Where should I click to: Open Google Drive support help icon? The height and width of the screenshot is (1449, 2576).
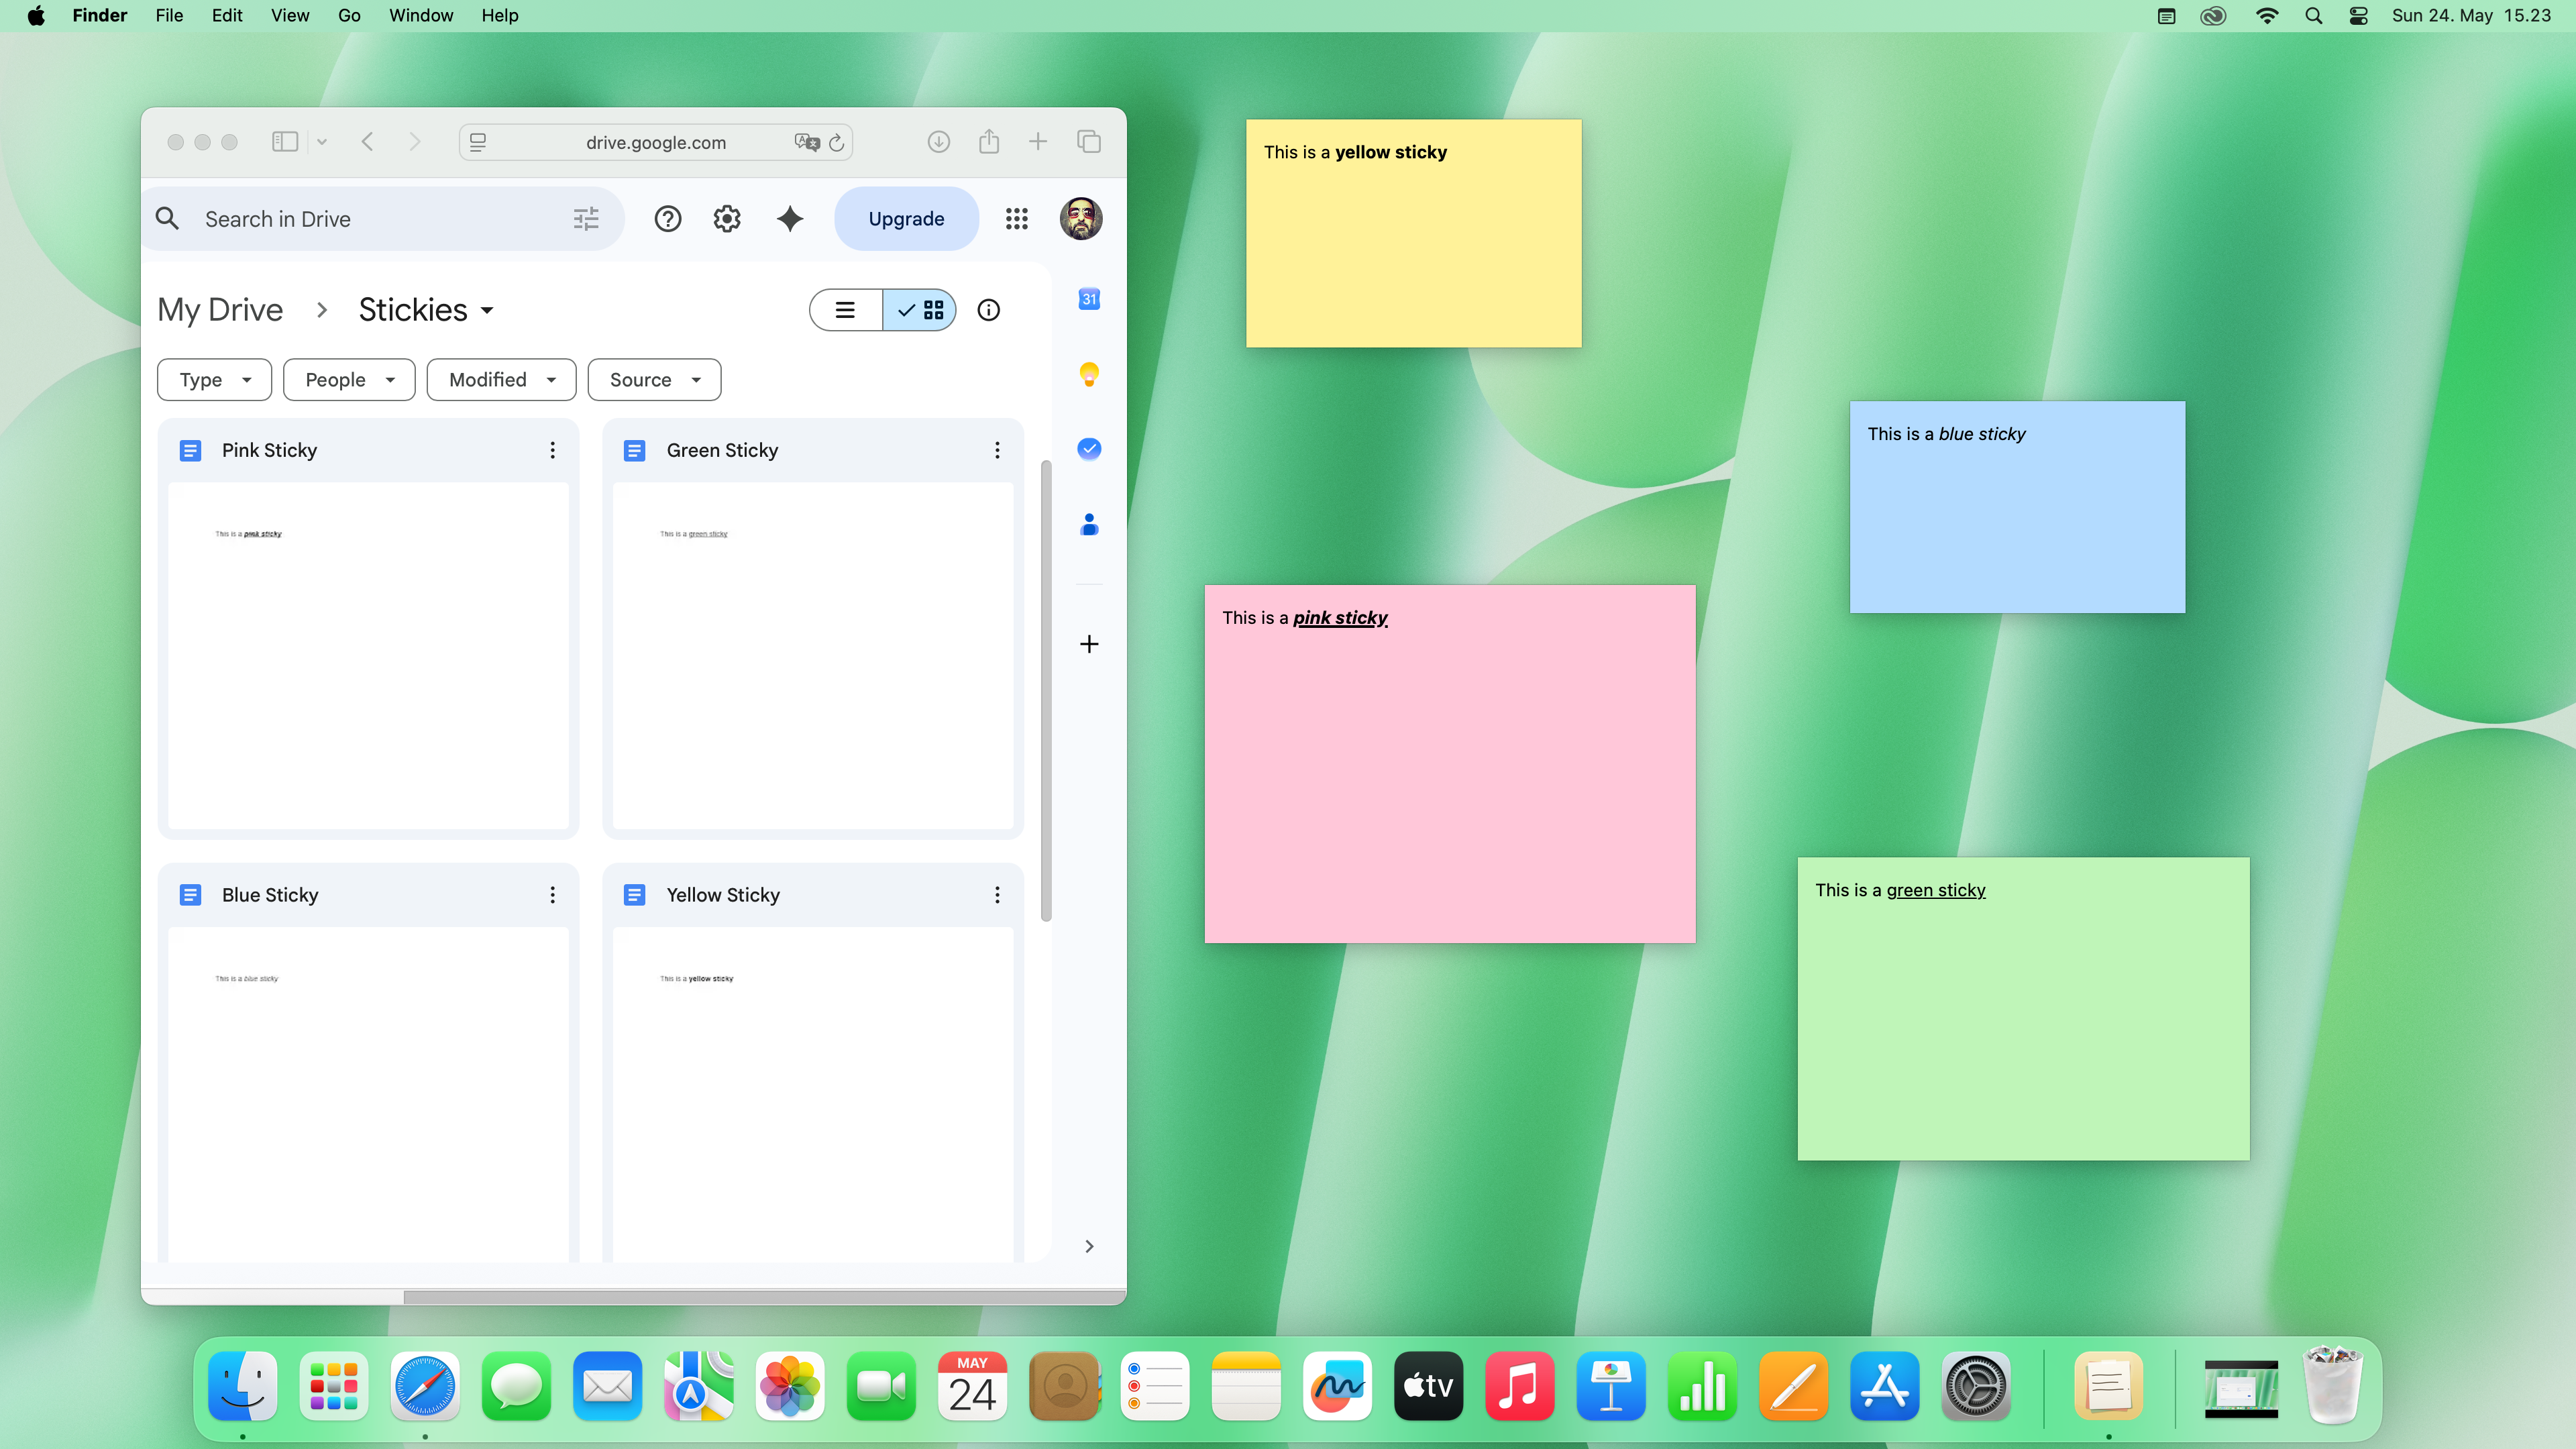667,219
